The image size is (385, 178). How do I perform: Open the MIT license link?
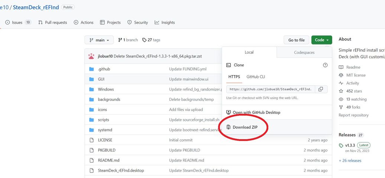(x=352, y=75)
